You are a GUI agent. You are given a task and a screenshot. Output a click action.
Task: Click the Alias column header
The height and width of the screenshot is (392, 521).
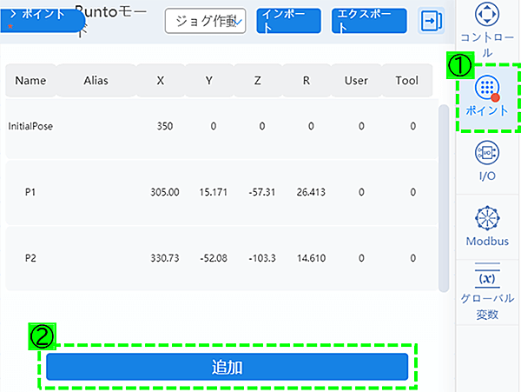(x=96, y=81)
